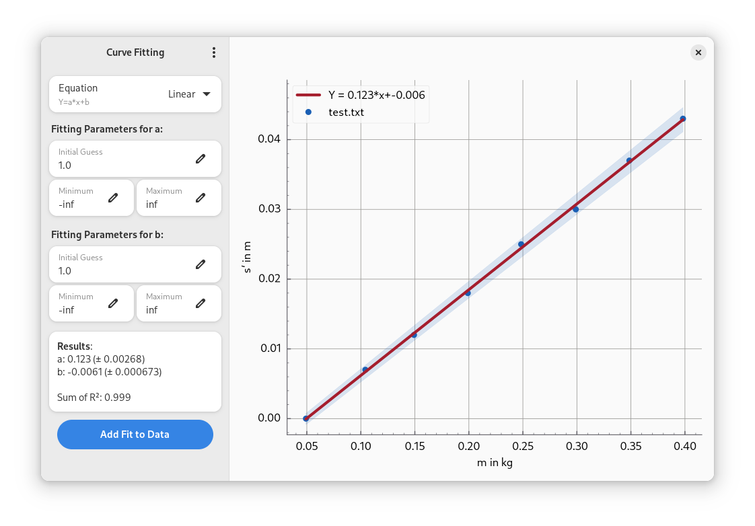This screenshot has height=526, width=755.
Task: Edit the initial guess for parameter a
Action: (x=200, y=159)
